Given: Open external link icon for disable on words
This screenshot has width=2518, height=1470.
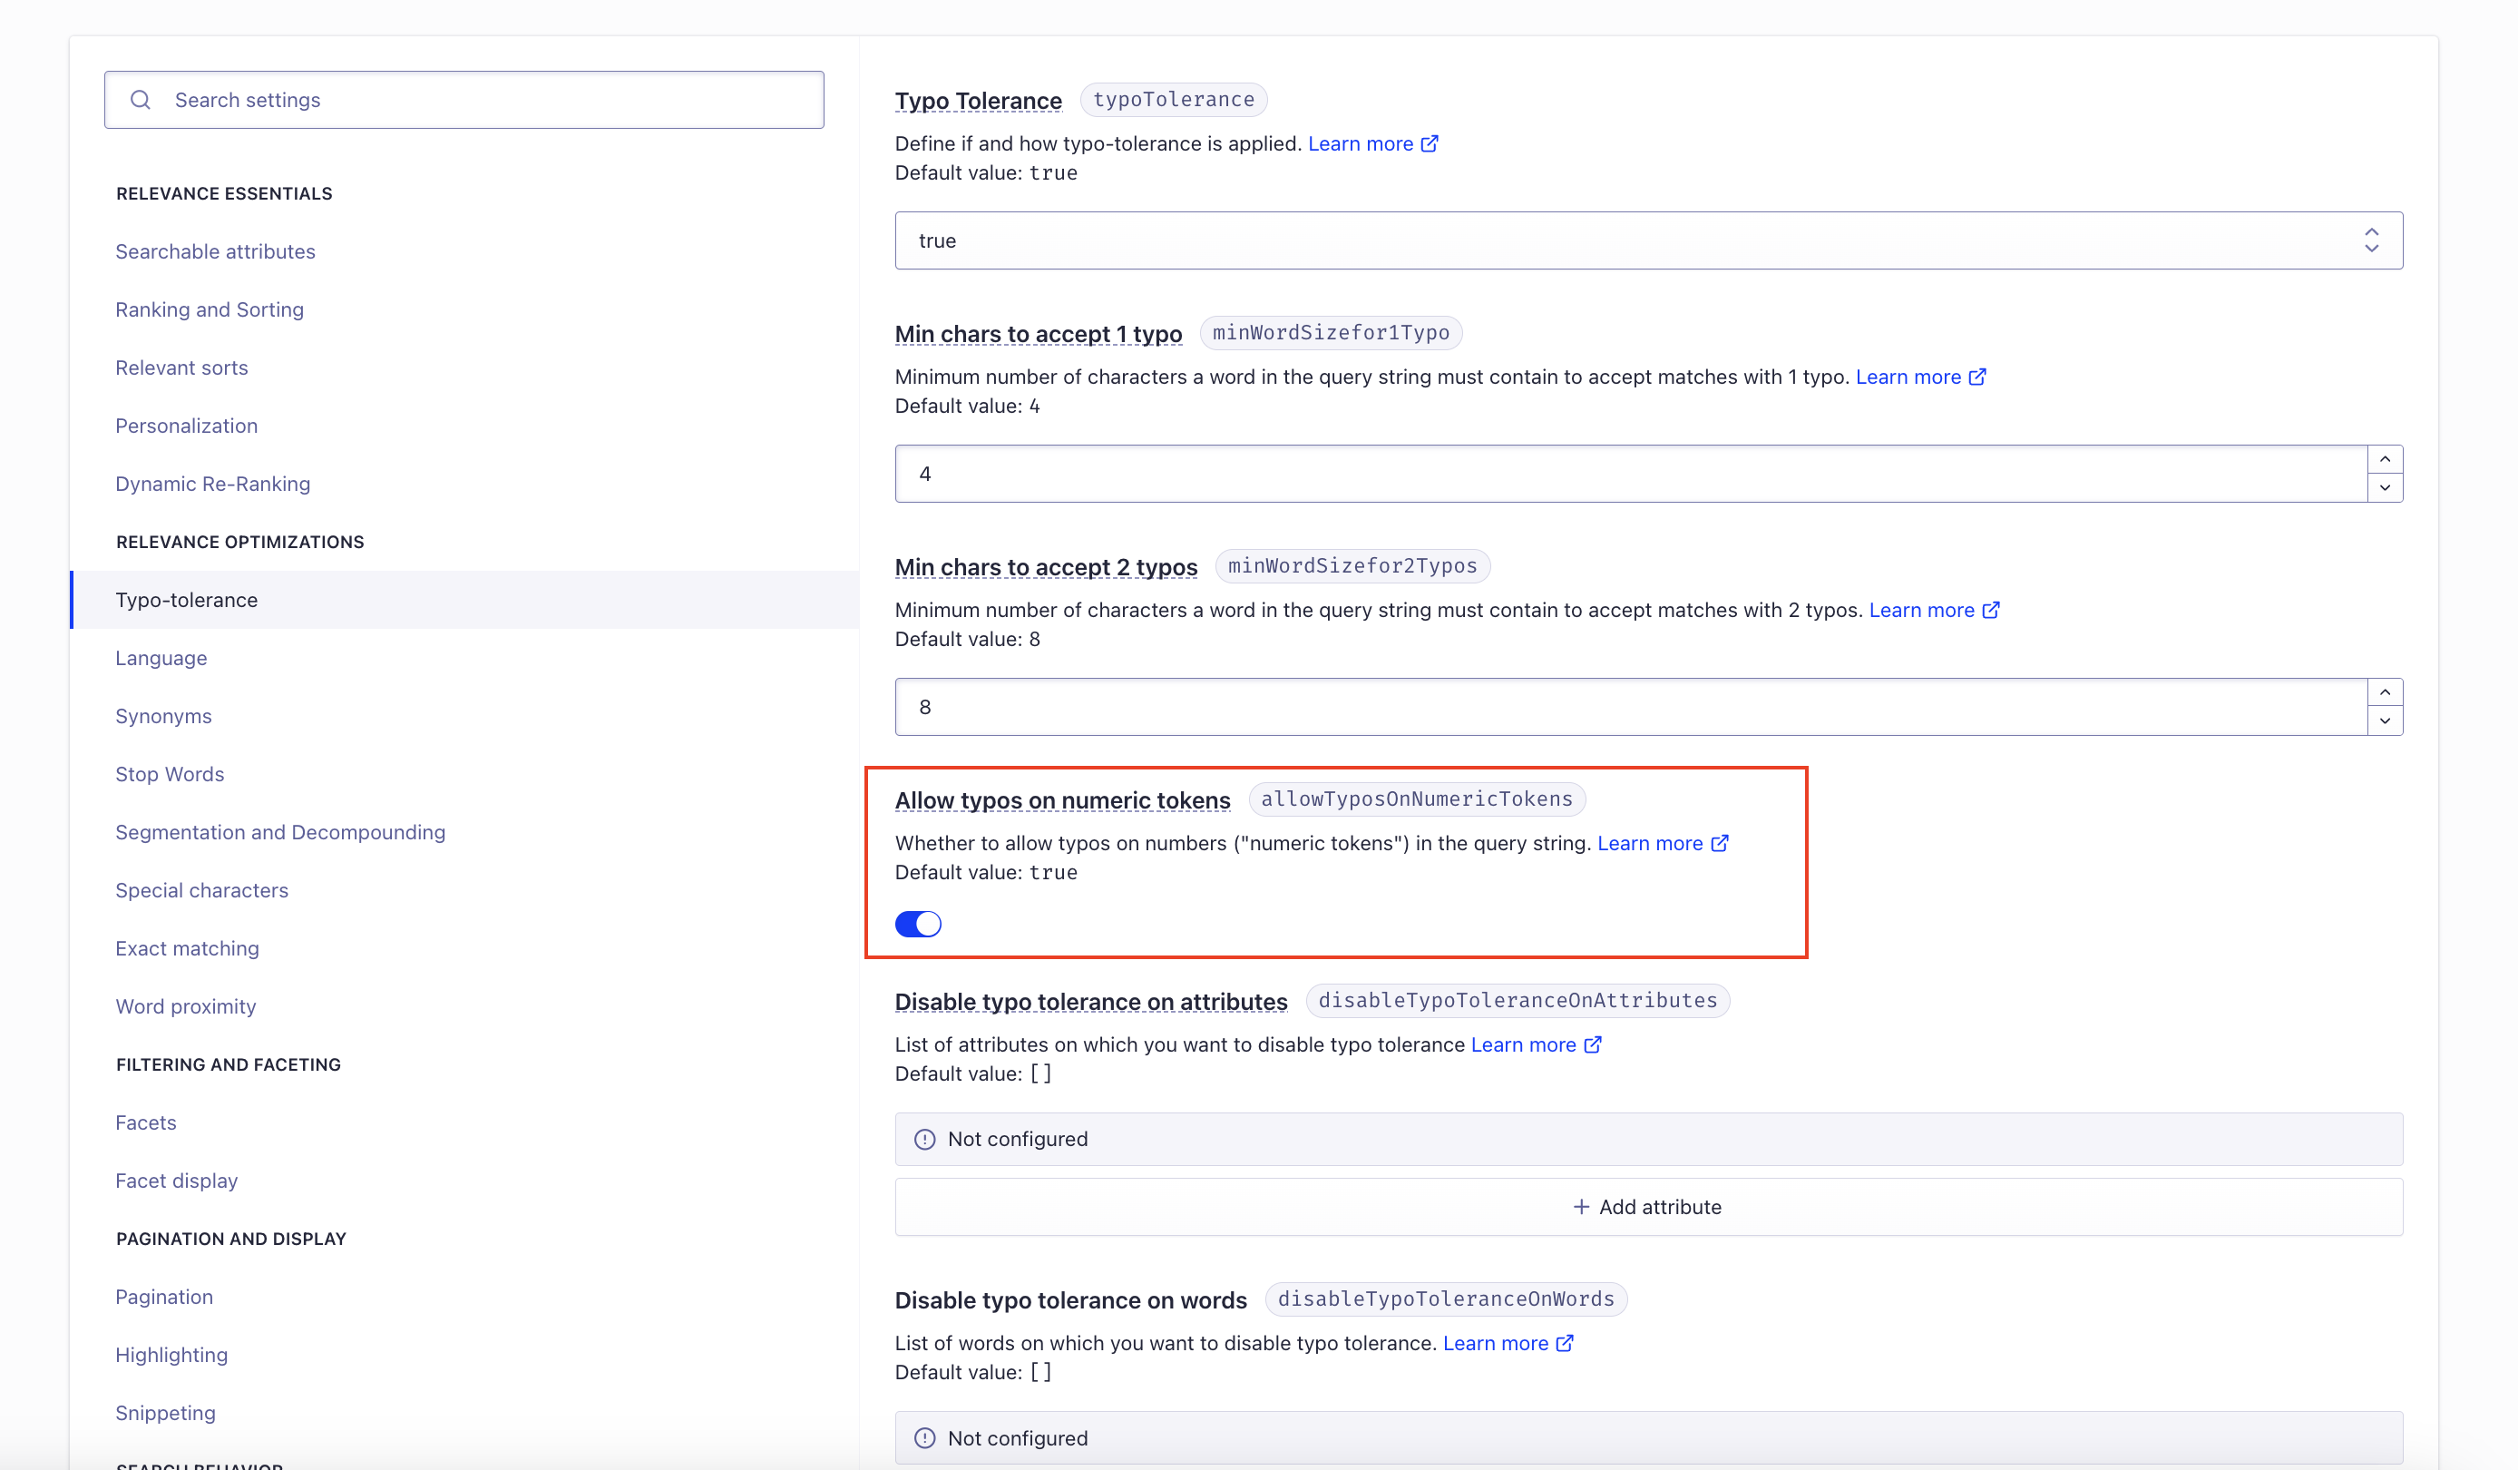Looking at the screenshot, I should (x=1565, y=1343).
